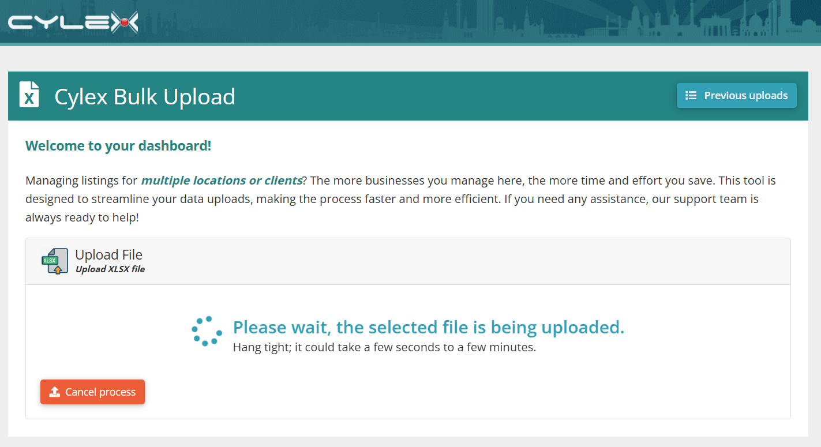821x447 pixels.
Task: Click "Please wait, the selected file is being uploaded."
Action: click(x=429, y=327)
